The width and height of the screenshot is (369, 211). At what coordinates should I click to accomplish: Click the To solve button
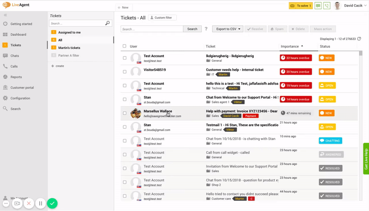coord(300,6)
